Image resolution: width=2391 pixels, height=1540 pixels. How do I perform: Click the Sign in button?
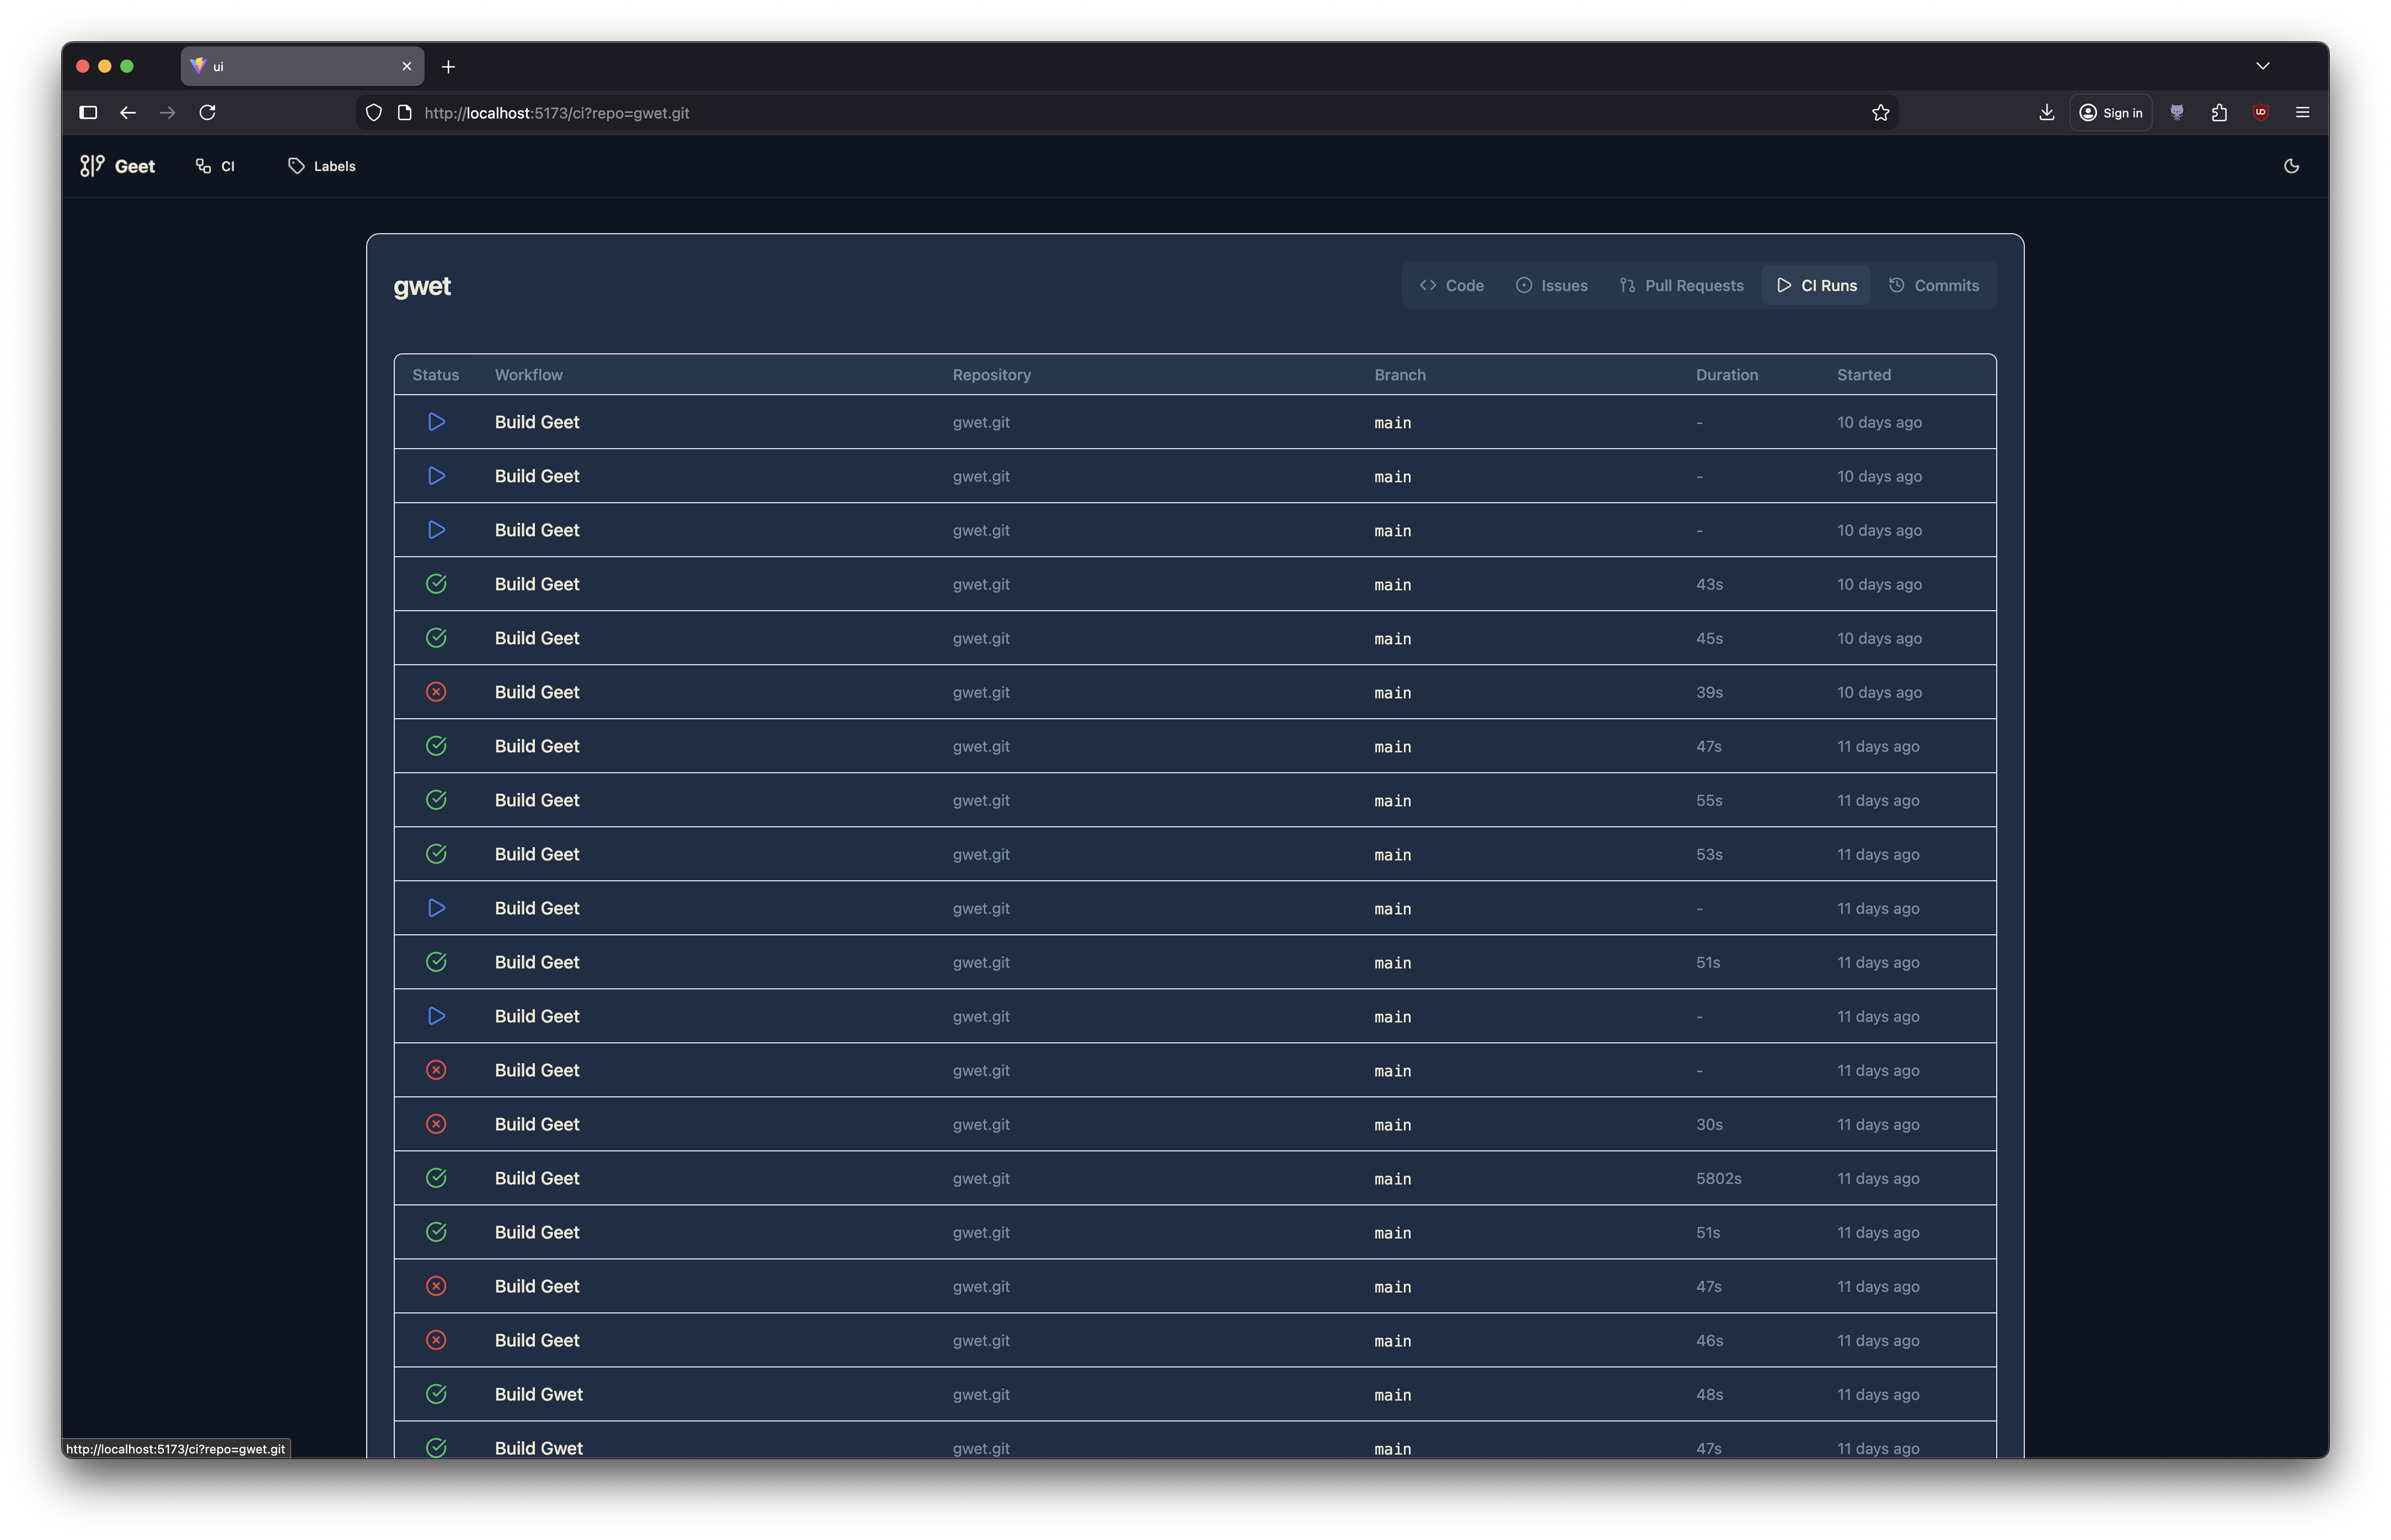[x=2111, y=113]
